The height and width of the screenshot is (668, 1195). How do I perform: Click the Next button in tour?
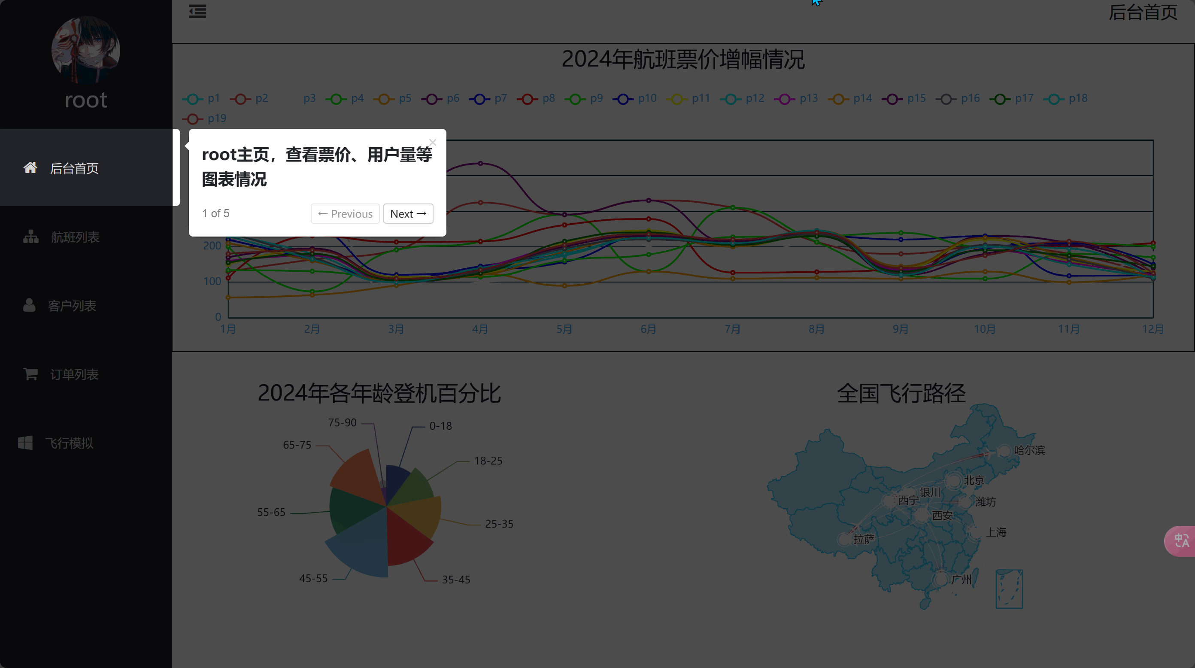click(x=408, y=214)
